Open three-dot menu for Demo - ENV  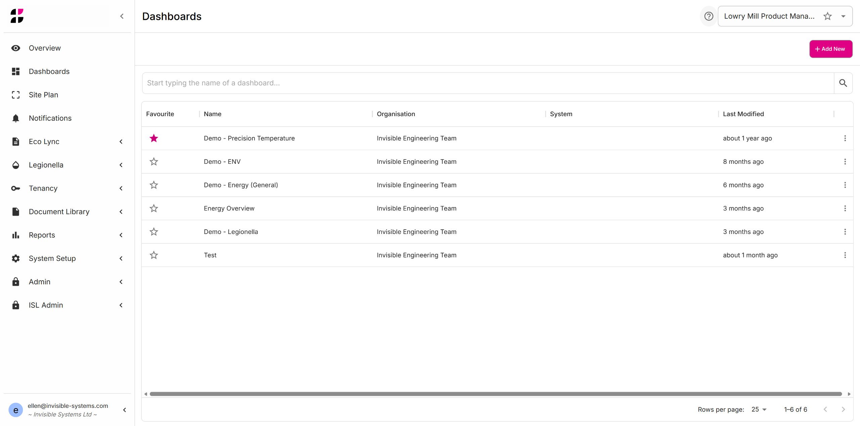845,161
